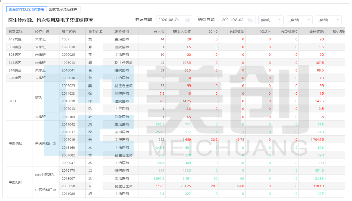Click employee code 2019109
Screen dimensions: 352x201
coord(68,117)
